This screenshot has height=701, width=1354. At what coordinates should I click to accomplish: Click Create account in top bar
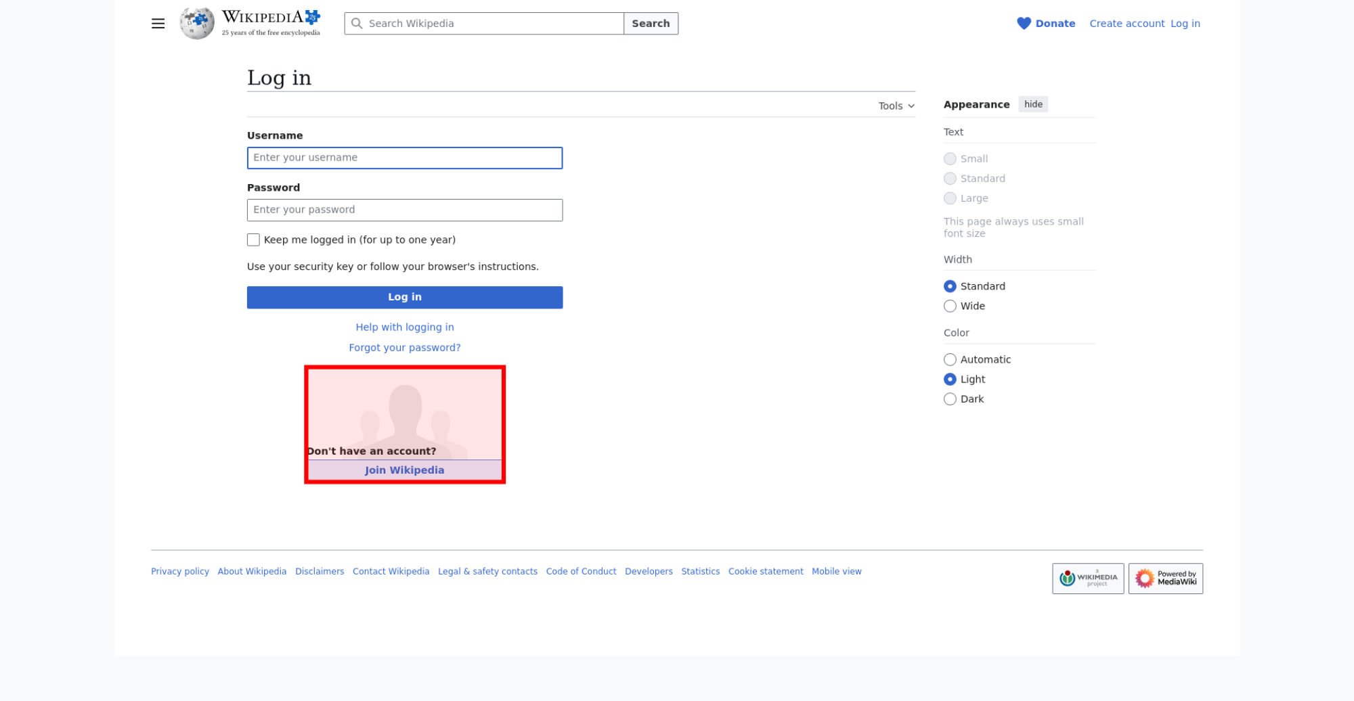[x=1127, y=24]
